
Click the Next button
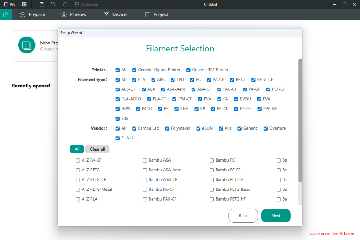click(276, 216)
